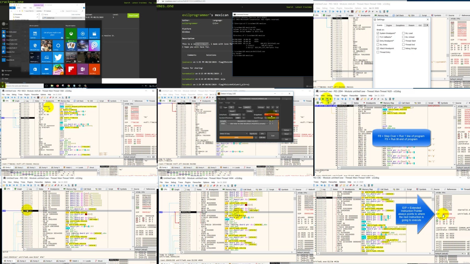Enable the TLS Callbacks checkbox
The width and height of the screenshot is (470, 264).
[378, 37]
